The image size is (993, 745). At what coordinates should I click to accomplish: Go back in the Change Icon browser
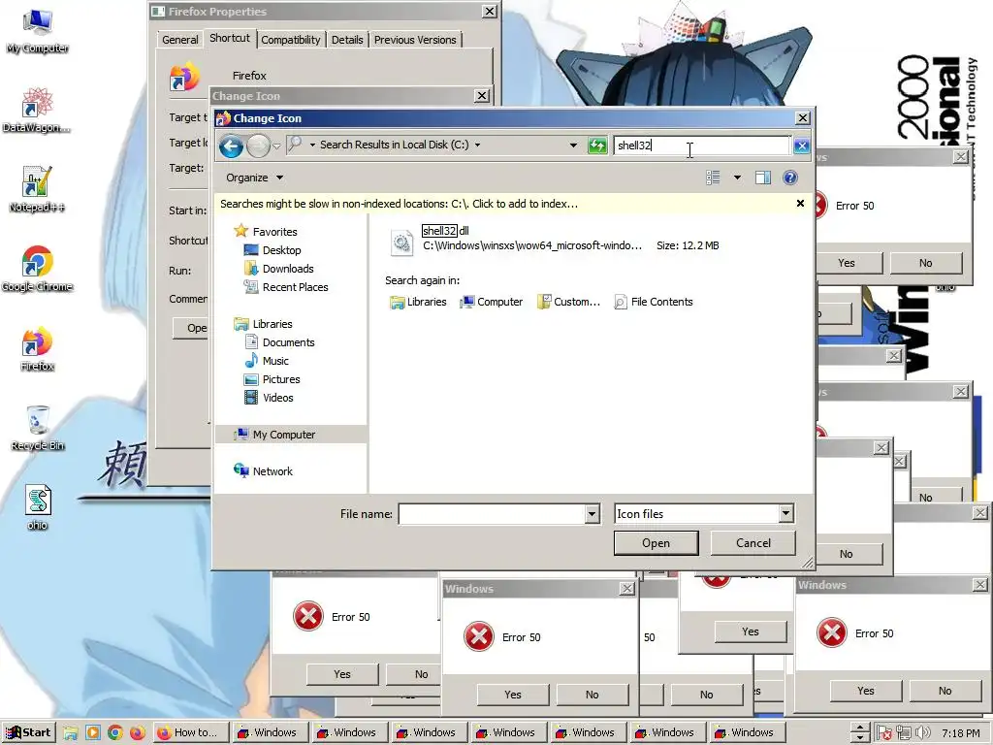[231, 146]
